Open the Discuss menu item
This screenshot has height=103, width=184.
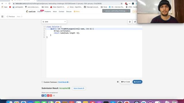click(x=69, y=11)
